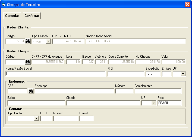Click the Confirmar button
The image size is (192, 137).
click(x=32, y=16)
